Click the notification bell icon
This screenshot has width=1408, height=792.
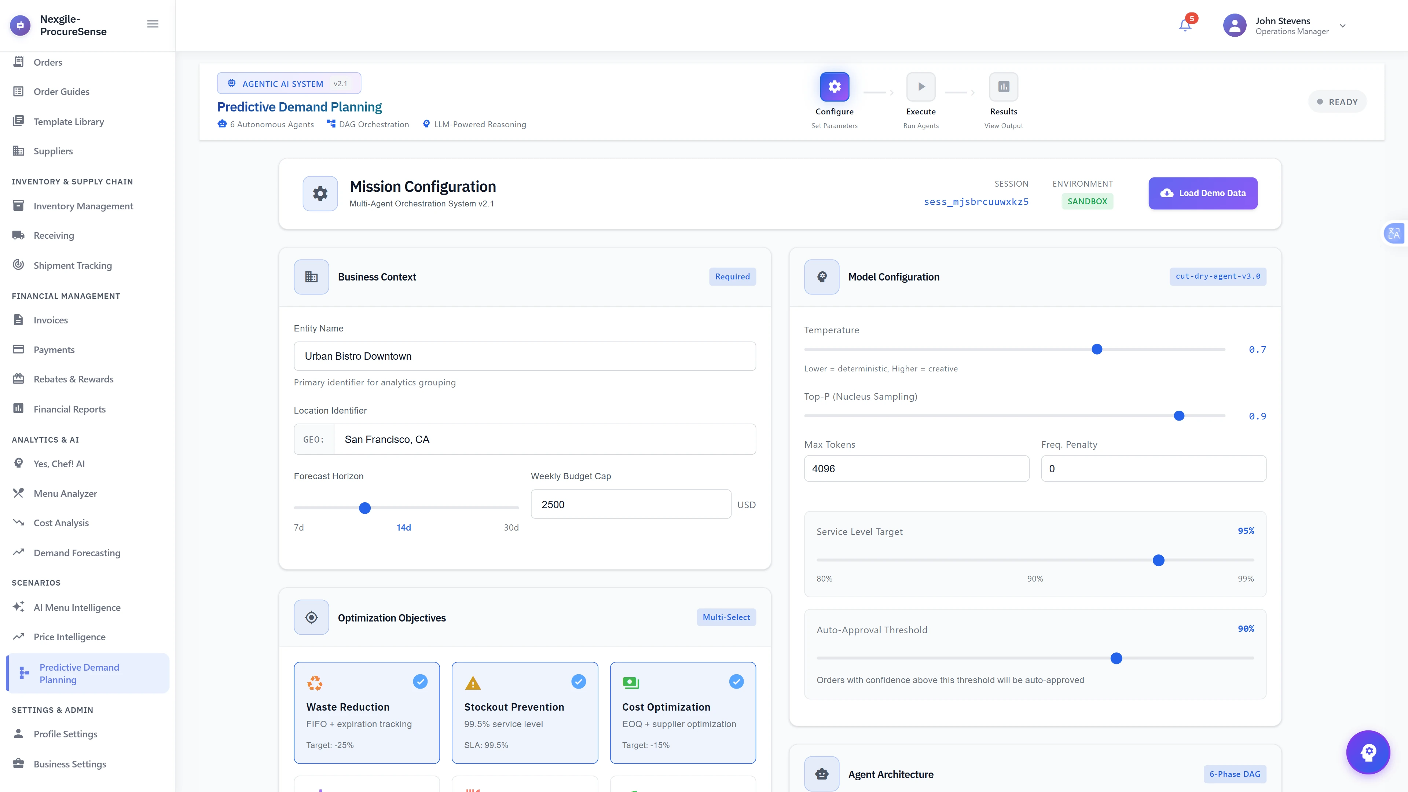[x=1184, y=25]
